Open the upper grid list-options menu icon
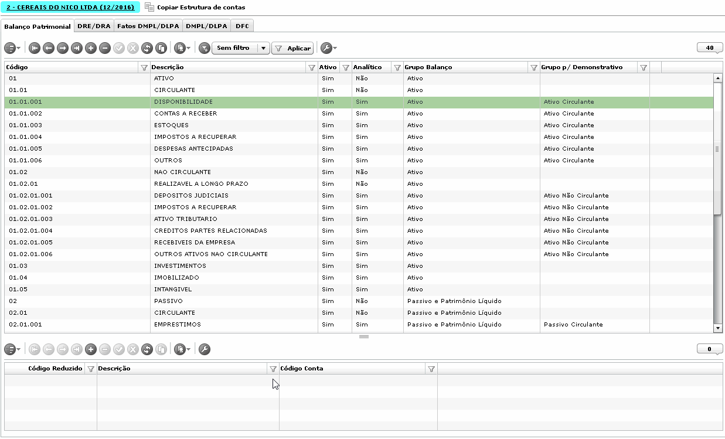725x439 pixels. pyautogui.click(x=12, y=48)
